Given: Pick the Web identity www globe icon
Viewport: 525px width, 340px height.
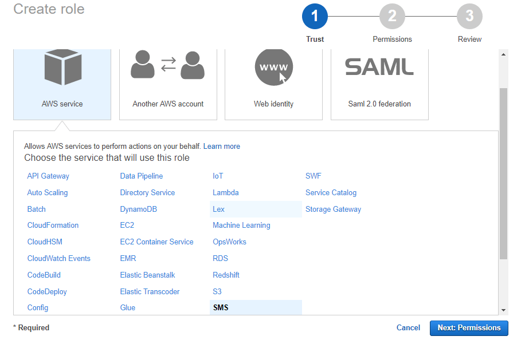Looking at the screenshot, I should coord(274,67).
